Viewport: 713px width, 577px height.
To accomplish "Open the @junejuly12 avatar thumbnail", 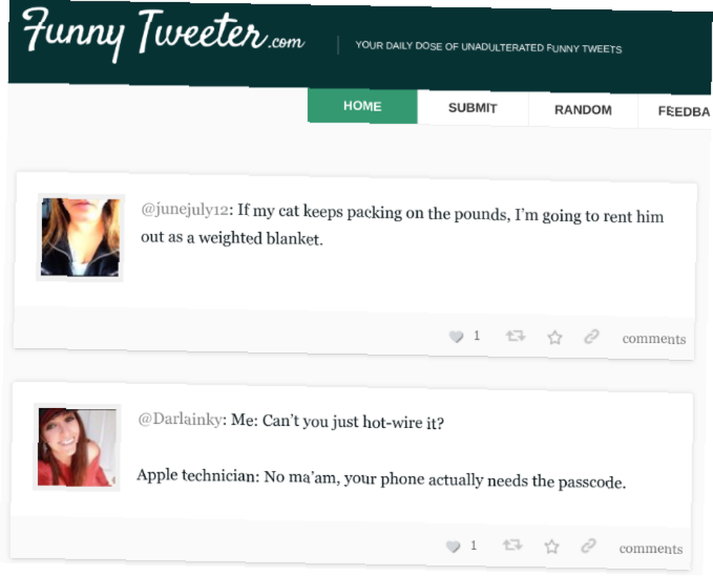I will click(81, 237).
